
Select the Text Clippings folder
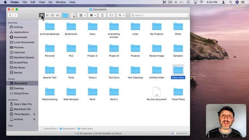135,72
